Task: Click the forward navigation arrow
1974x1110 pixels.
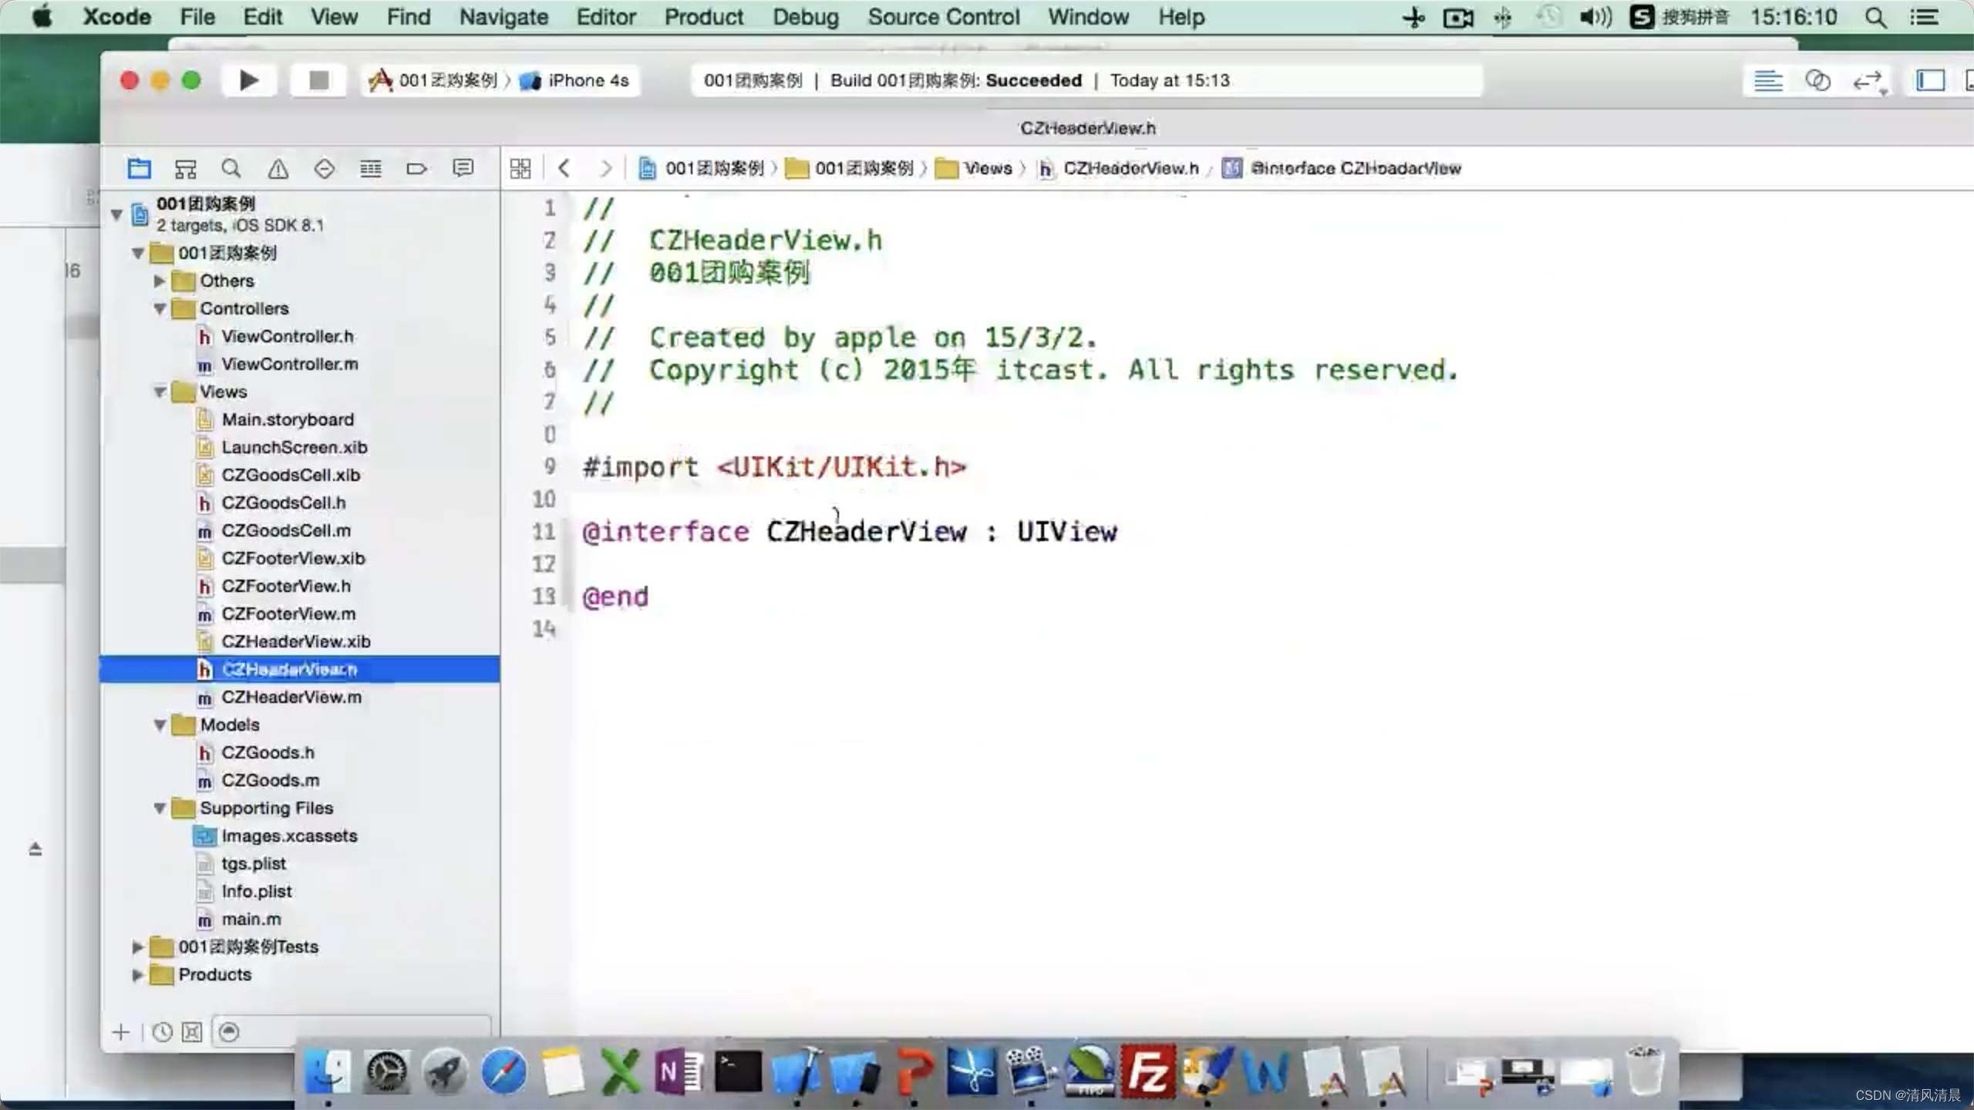Action: point(606,166)
